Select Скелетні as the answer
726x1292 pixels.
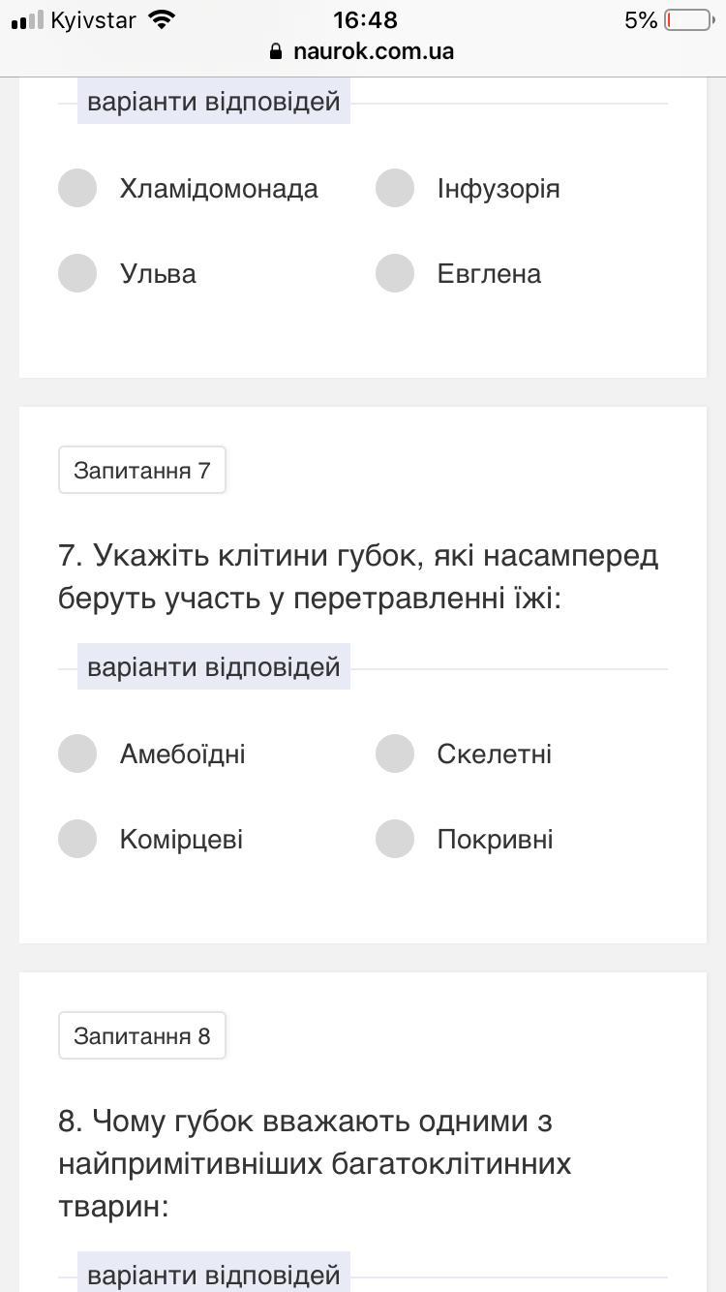[x=395, y=754]
